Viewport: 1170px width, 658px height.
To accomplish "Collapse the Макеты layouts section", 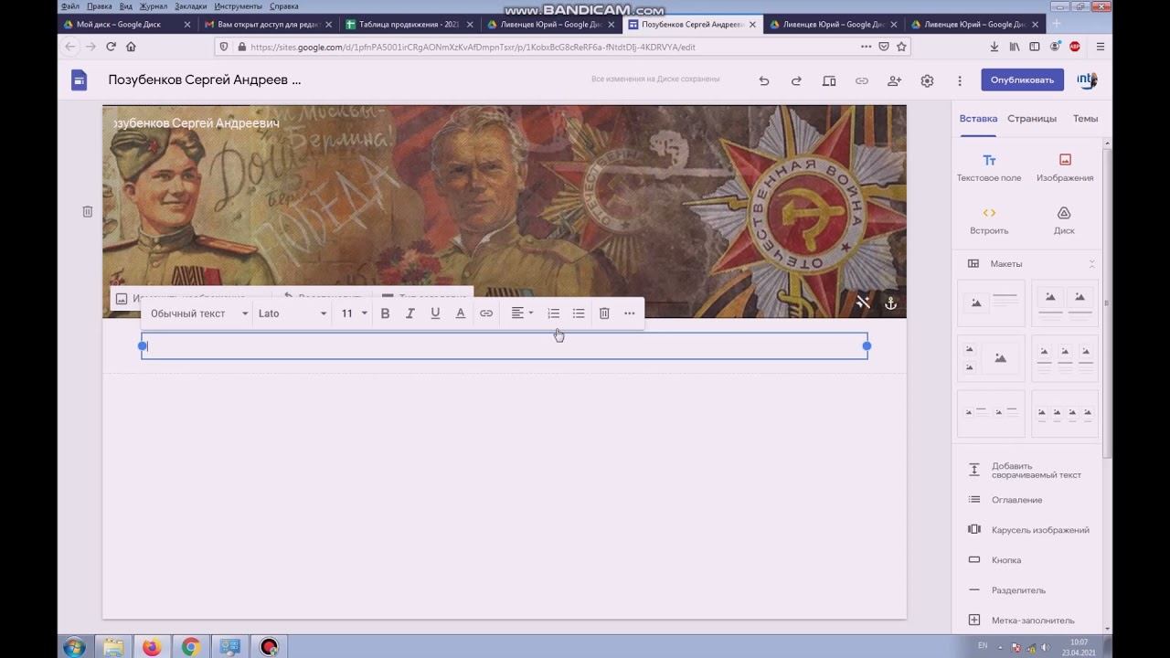I will 1091,264.
